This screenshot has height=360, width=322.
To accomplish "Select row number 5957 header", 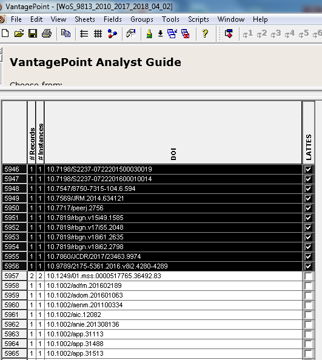I will (15, 276).
